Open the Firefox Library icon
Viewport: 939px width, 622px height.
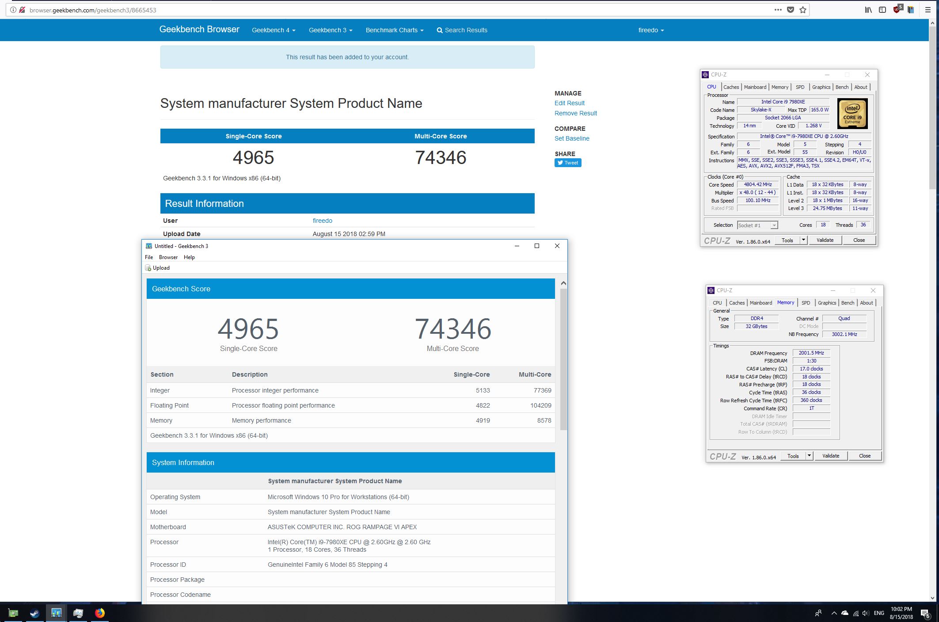(868, 10)
